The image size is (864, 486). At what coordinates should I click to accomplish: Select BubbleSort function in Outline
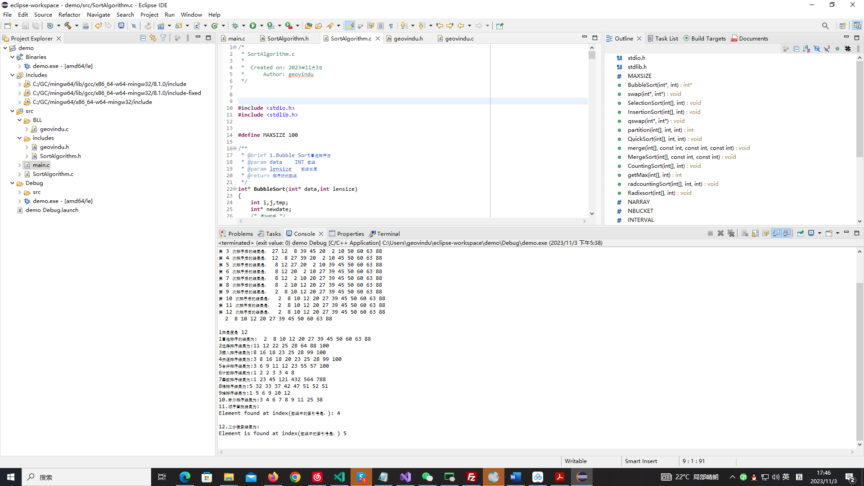[653, 85]
